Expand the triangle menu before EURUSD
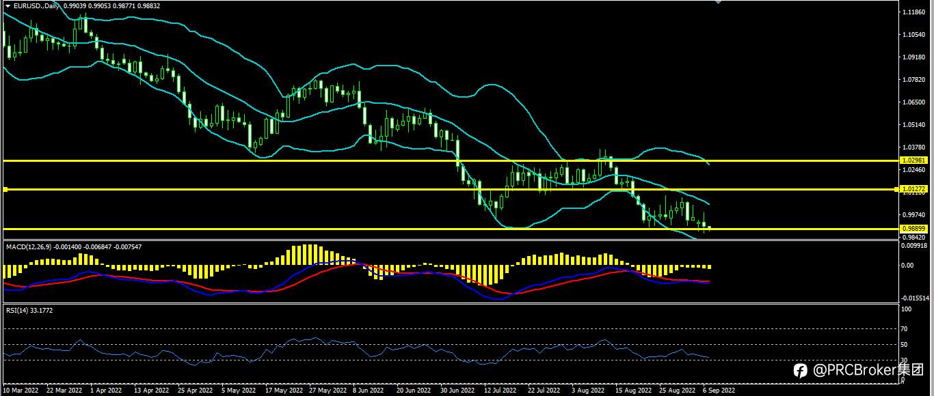 [8, 5]
